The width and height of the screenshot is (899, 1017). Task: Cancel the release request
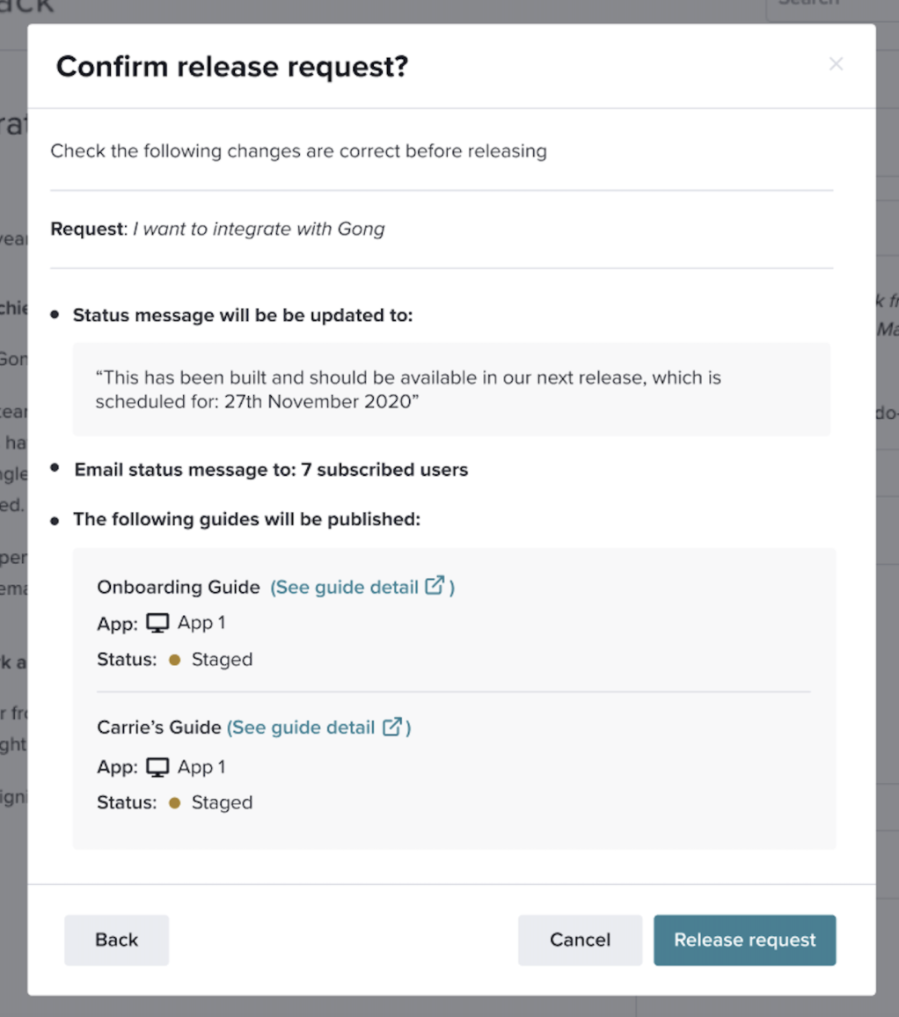click(580, 940)
